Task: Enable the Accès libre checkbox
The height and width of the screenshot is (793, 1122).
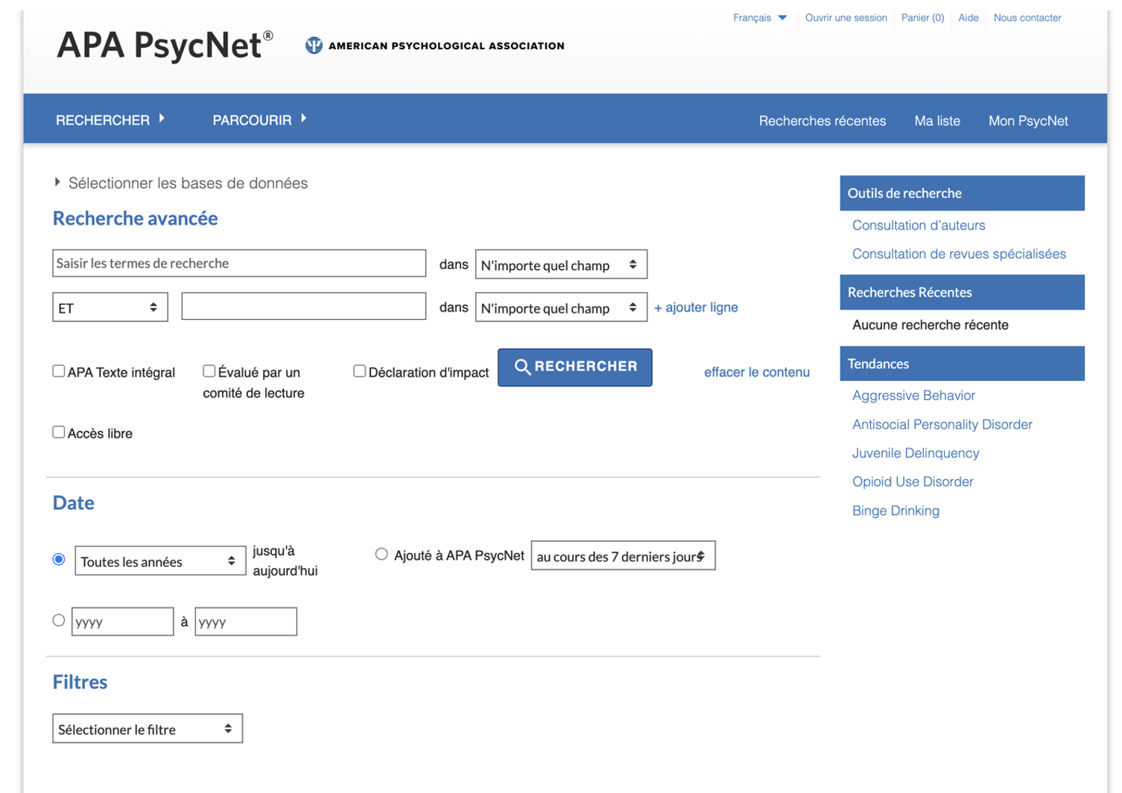Action: coord(59,432)
